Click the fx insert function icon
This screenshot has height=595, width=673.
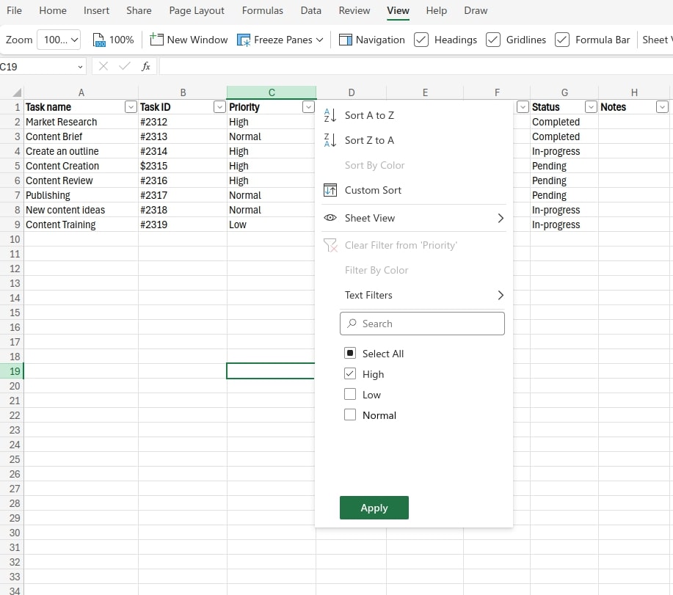[146, 67]
